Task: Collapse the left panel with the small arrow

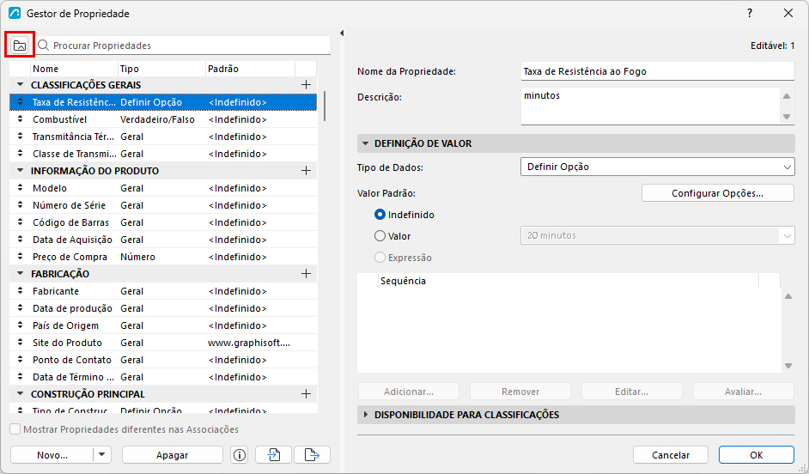Action: [x=342, y=33]
